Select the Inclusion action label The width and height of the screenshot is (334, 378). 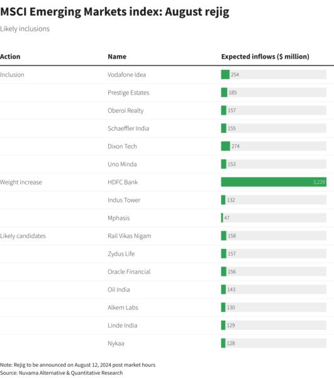[12, 75]
